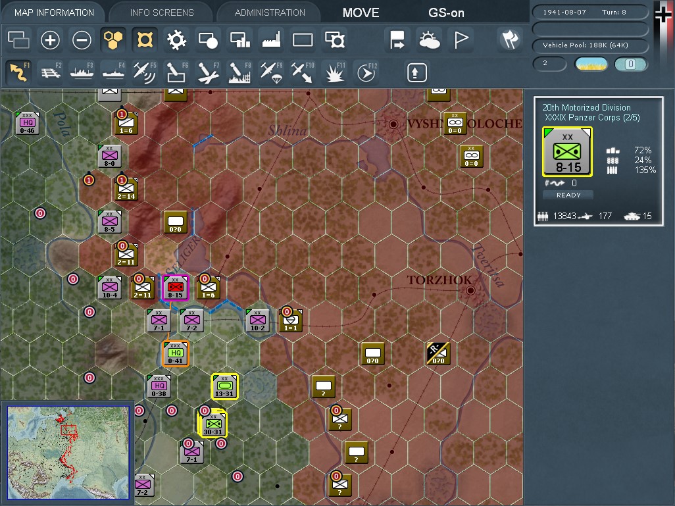
Task: Click the 72% TOE value
Action: 642,150
